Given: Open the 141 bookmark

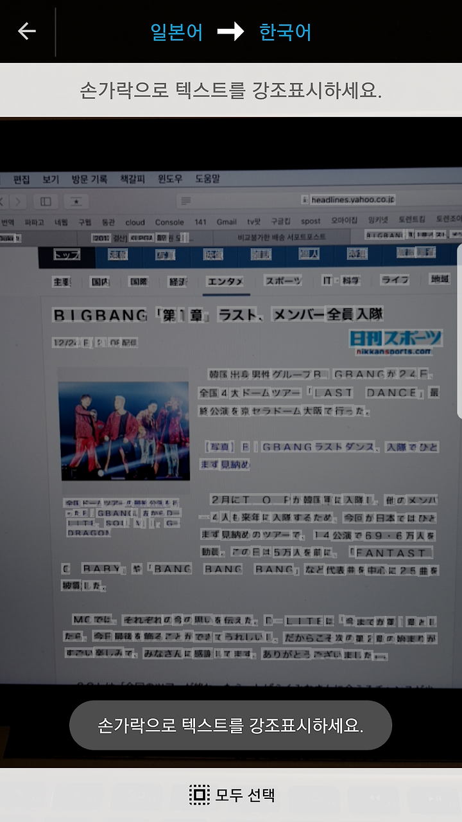Looking at the screenshot, I should [201, 222].
